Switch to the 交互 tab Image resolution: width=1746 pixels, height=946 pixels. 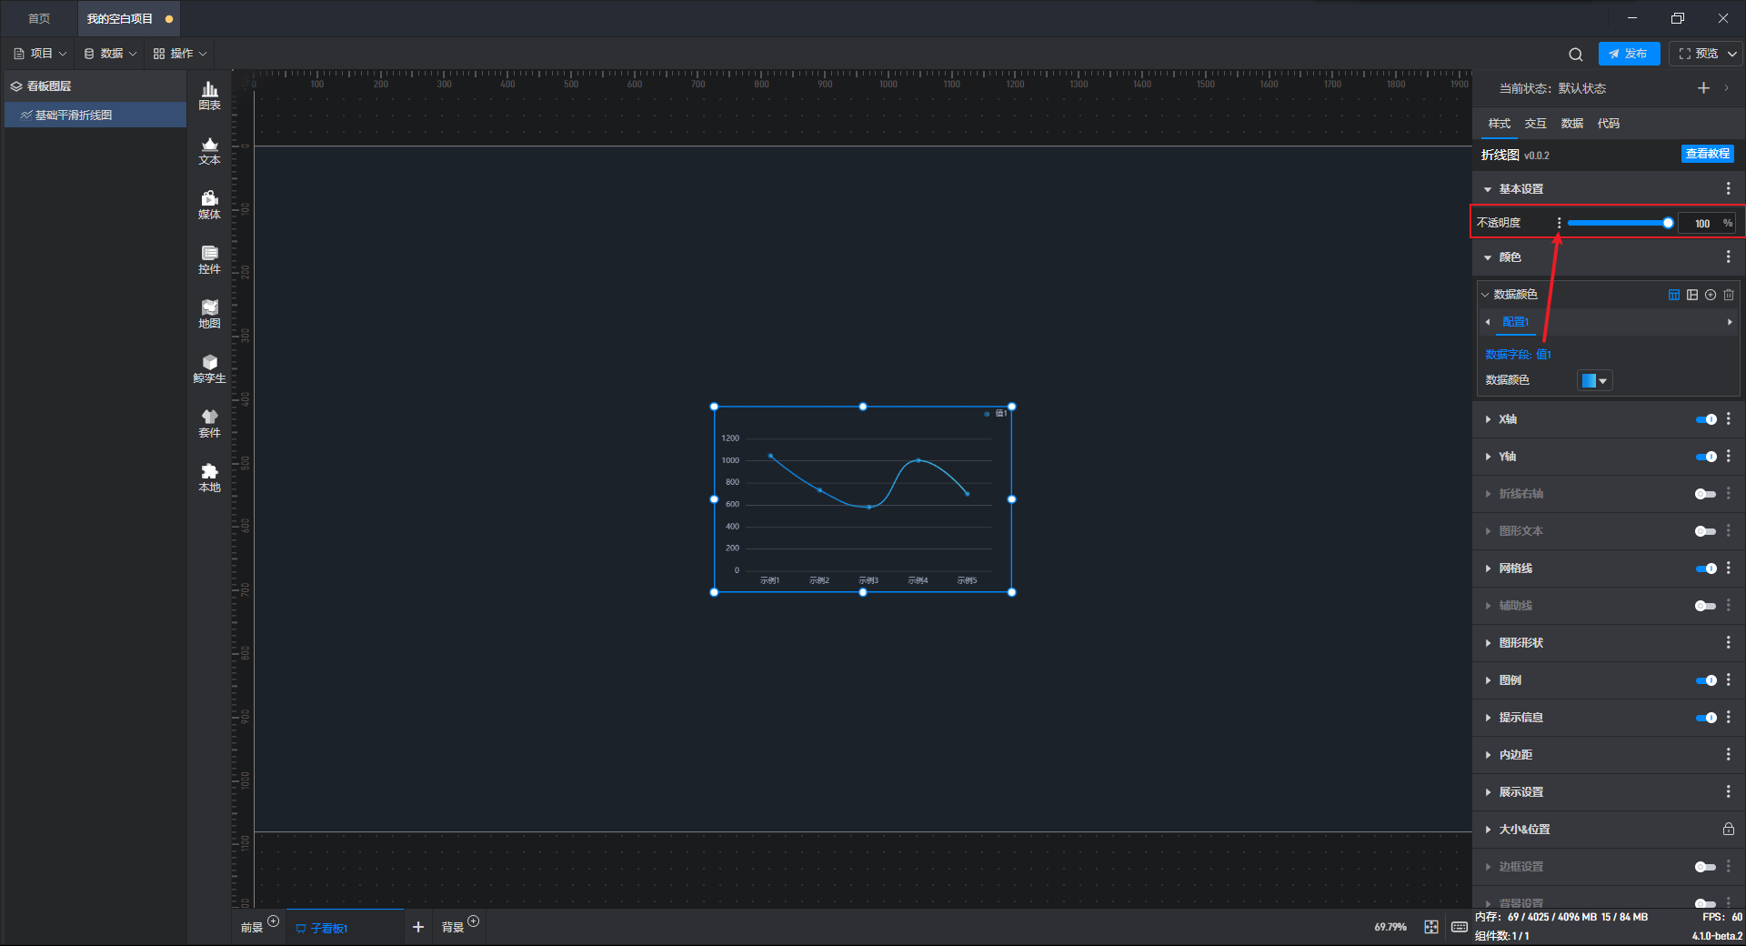[1535, 124]
